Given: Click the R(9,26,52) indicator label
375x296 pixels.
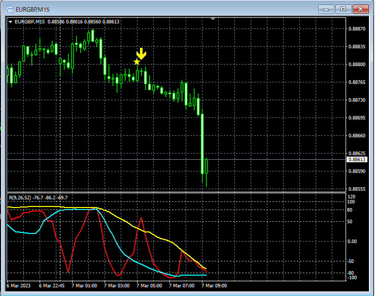Looking at the screenshot, I should click(x=38, y=198).
